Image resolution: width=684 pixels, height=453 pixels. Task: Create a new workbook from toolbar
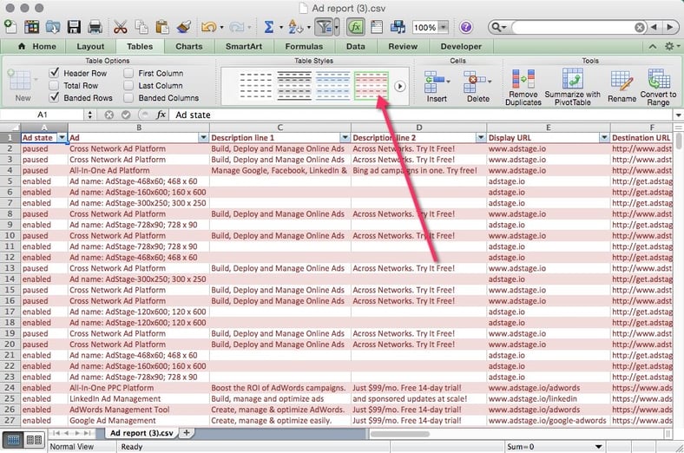point(10,27)
